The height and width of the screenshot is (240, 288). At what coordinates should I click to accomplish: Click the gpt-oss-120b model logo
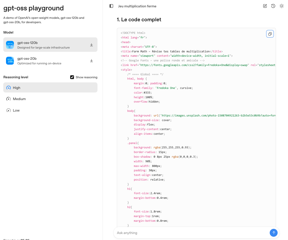(x=10, y=45)
